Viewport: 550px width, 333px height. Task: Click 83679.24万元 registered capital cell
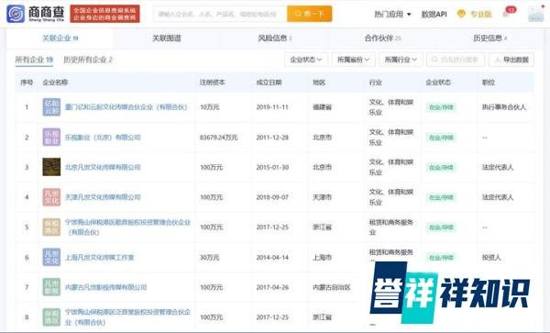tap(218, 138)
